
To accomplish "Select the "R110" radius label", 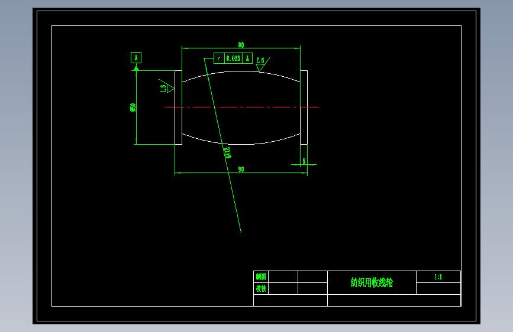I will (x=228, y=152).
